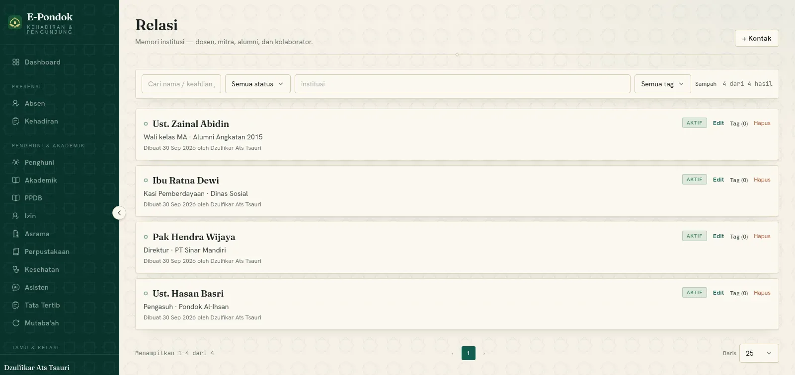Click the Penghuni people icon

(x=16, y=162)
